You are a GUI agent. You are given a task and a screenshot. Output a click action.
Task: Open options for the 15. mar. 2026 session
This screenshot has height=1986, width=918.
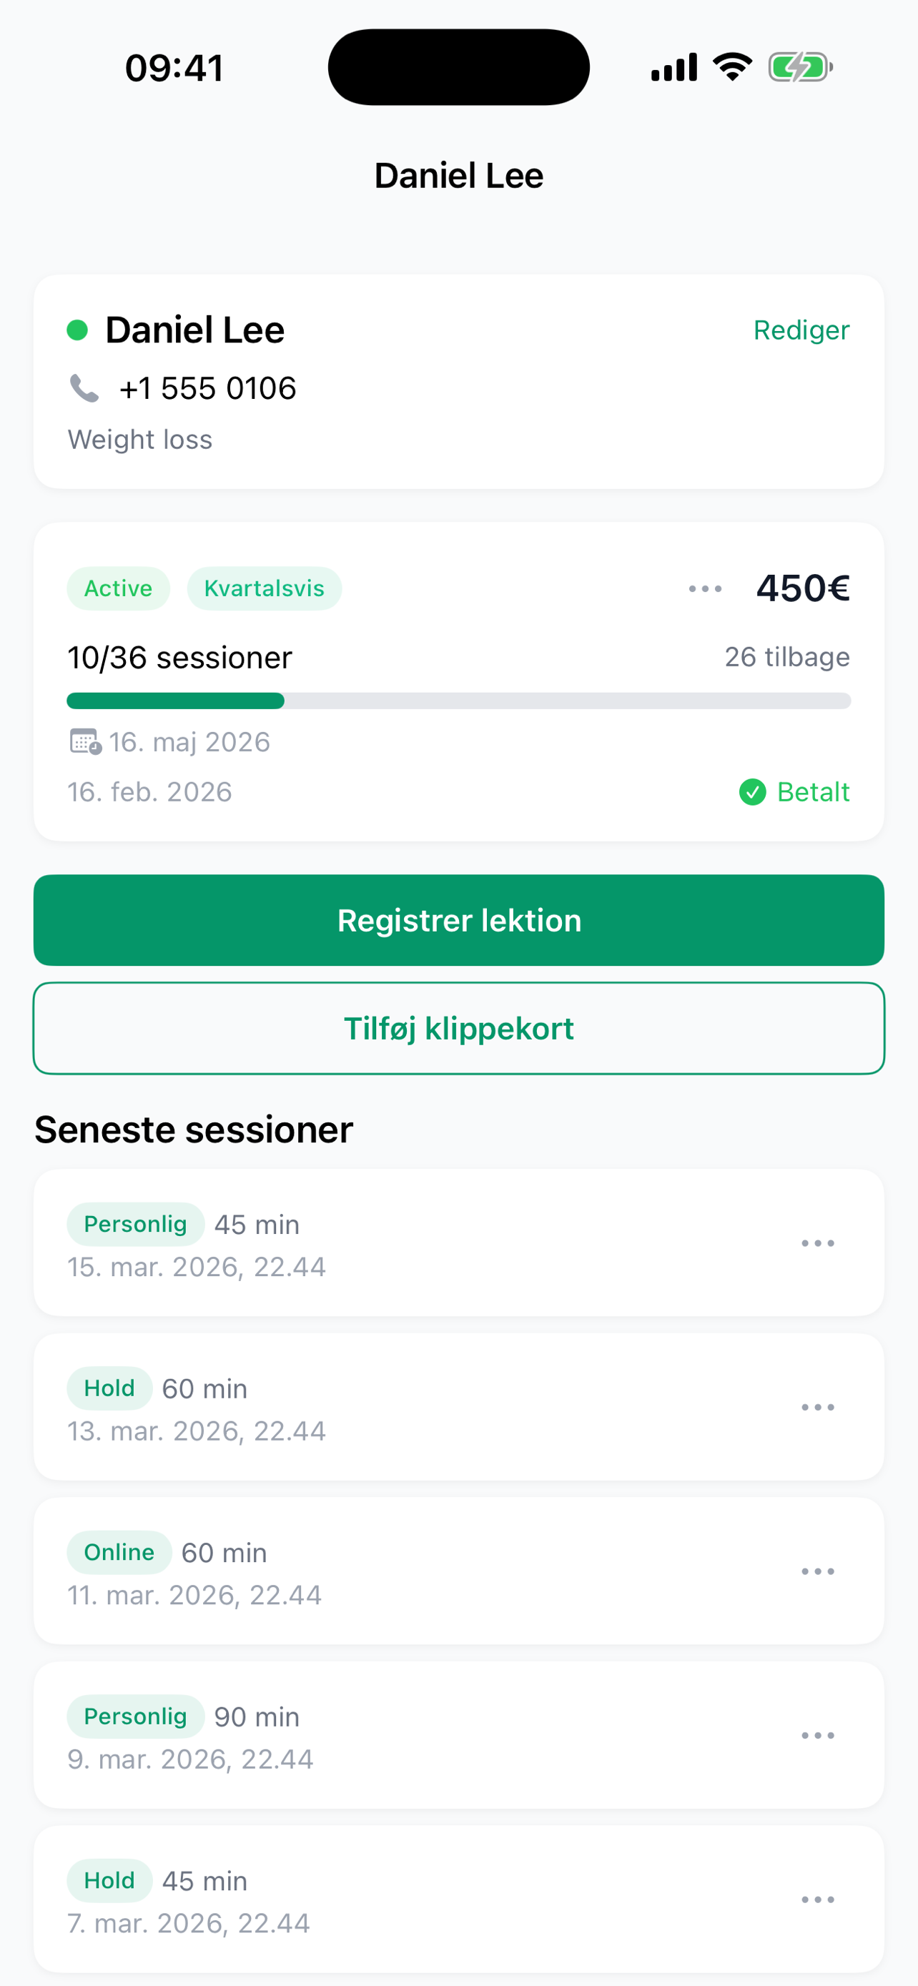coord(817,1243)
